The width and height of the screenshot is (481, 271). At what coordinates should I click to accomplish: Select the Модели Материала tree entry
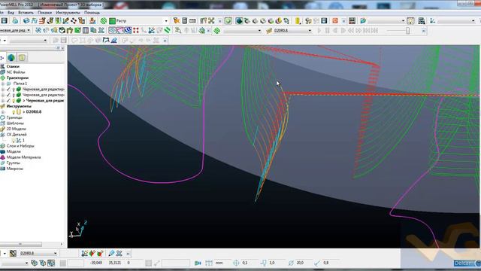point(23,157)
